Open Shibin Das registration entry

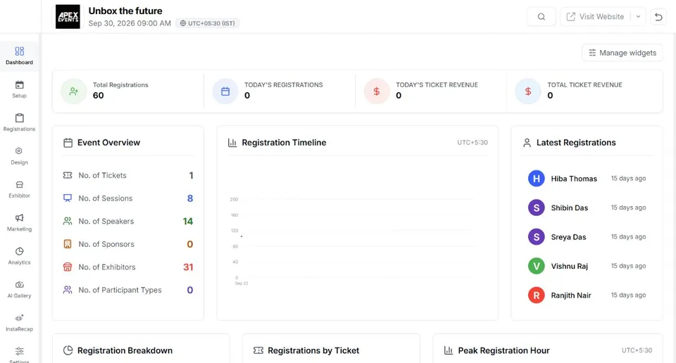[587, 208]
